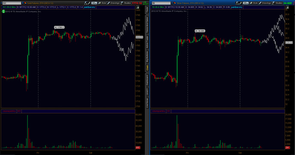Open the Studies menu on silver chart

point(278,3)
